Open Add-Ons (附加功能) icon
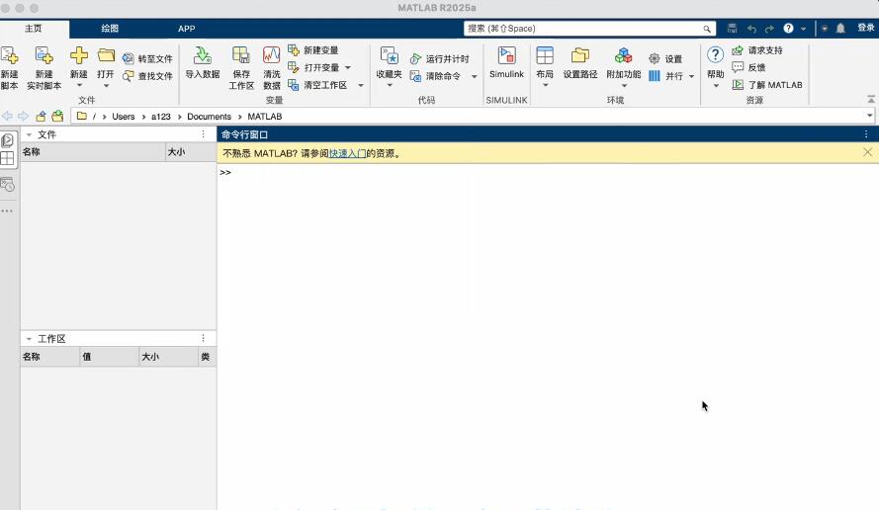This screenshot has width=879, height=510. [x=623, y=55]
